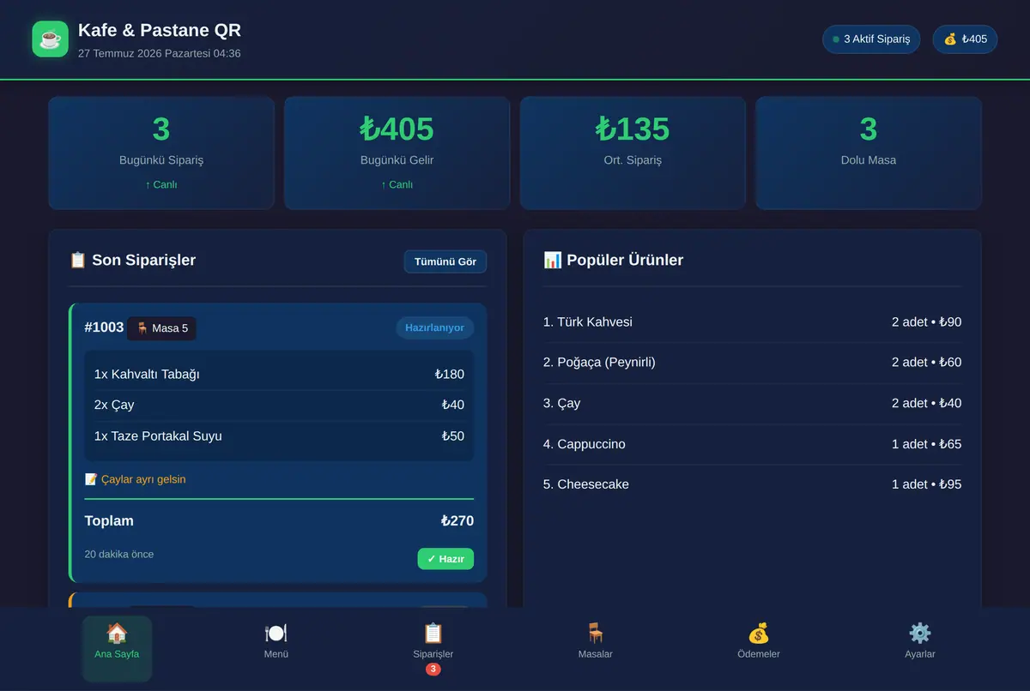The image size is (1030, 691).
Task: Click the Tümünü Gör button
Action: [x=445, y=261]
